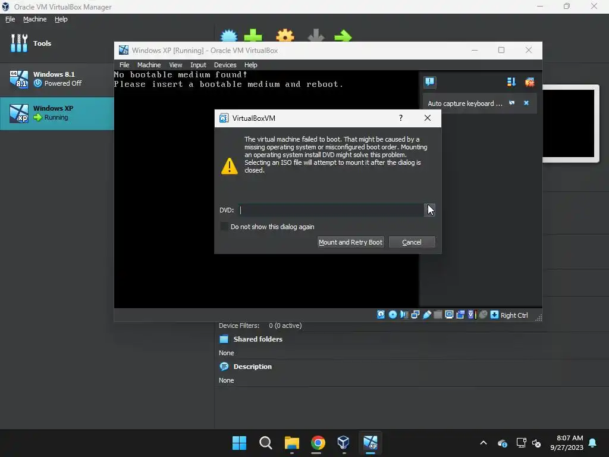Open the DVD selection dropdown arrow

pos(429,210)
